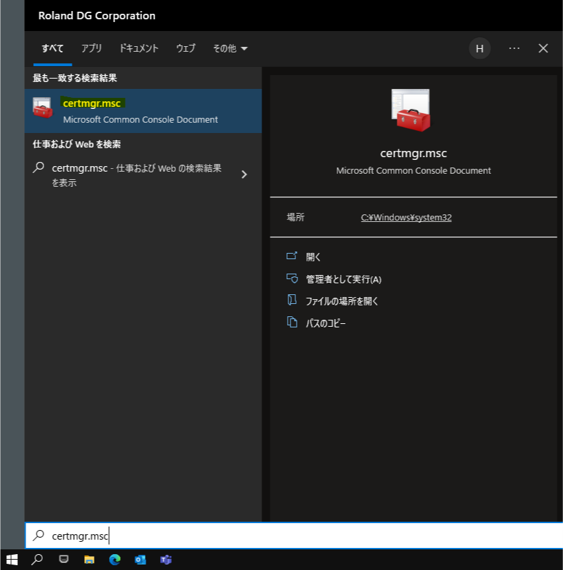Launch Microsoft Edge from the taskbar
Viewport: 563px width, 570px height.
[x=115, y=560]
